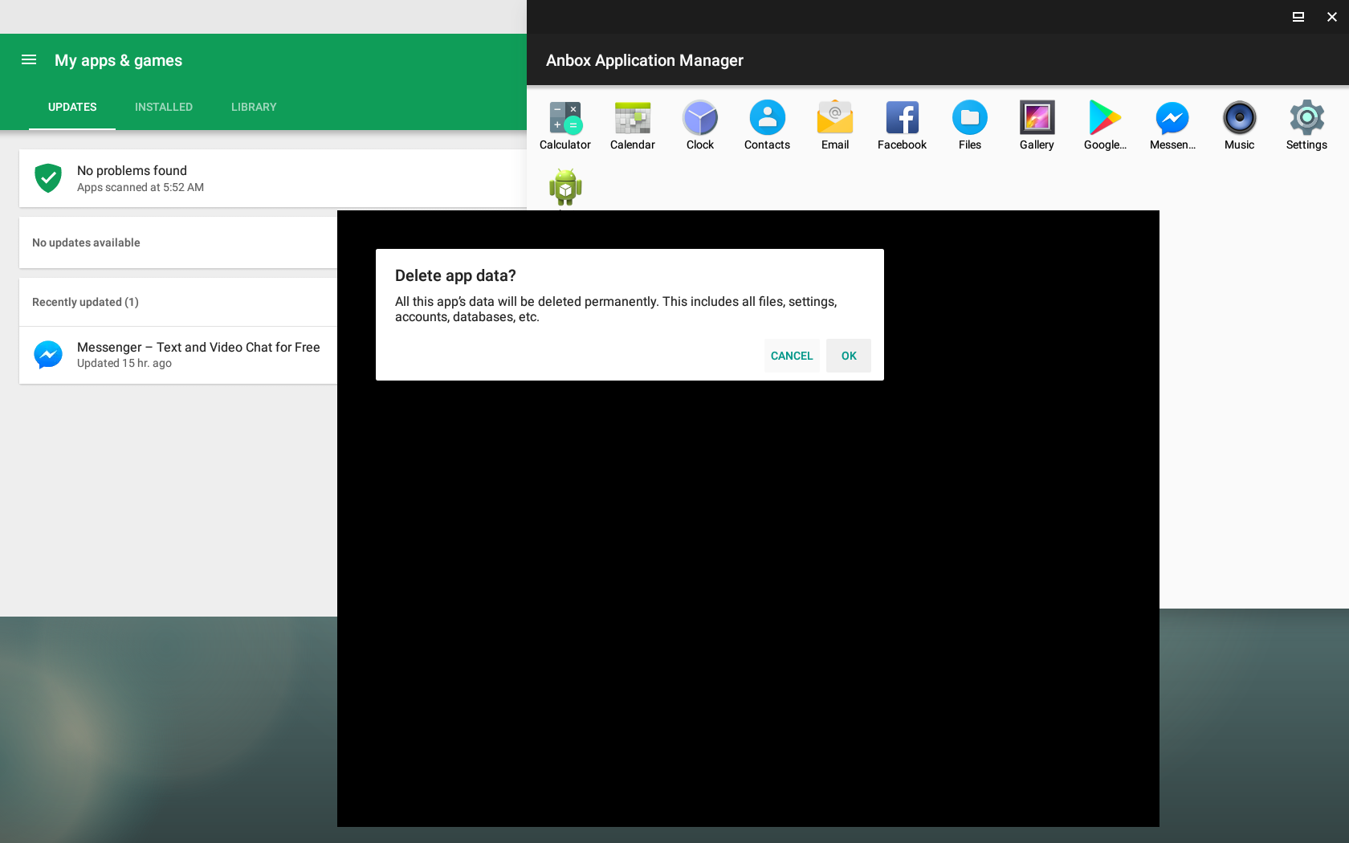Screen dimensions: 1349x843
Task: Open the Music app icon
Action: click(1240, 118)
